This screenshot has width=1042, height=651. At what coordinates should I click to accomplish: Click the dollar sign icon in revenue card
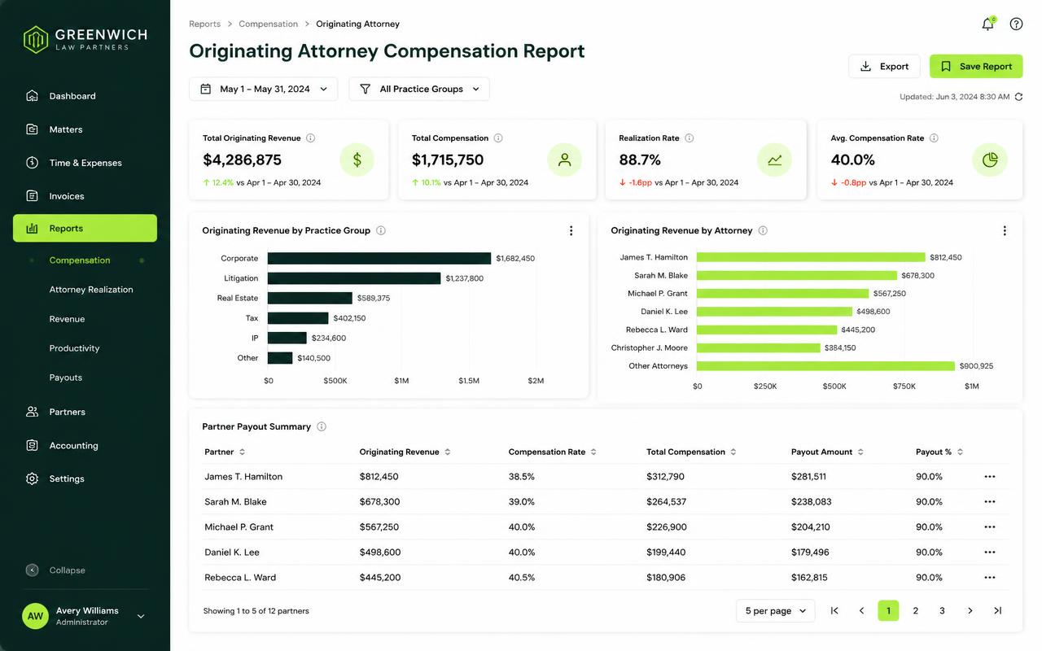click(357, 160)
